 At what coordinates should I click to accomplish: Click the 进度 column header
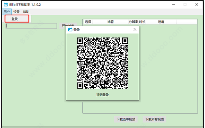(161, 22)
